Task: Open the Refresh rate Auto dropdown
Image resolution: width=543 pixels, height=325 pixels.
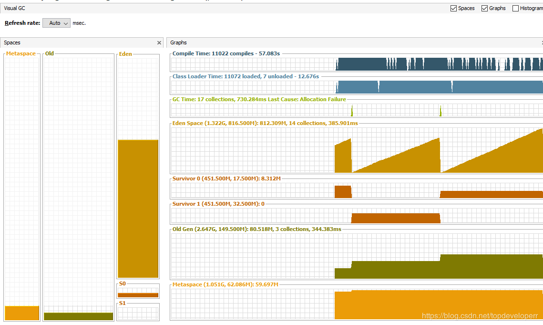Action: pos(56,23)
